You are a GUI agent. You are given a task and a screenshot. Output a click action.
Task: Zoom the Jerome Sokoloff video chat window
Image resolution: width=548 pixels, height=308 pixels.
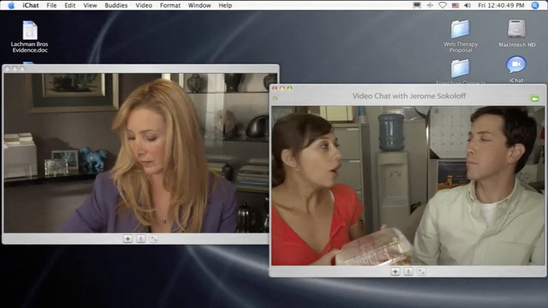pos(289,88)
